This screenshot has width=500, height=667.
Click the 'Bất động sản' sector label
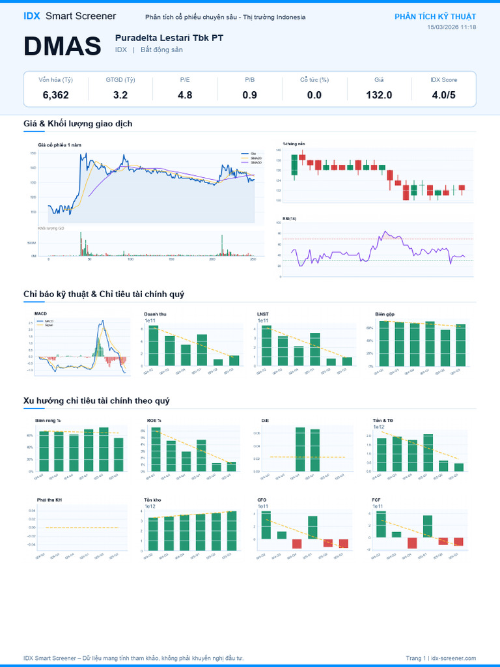pos(161,50)
